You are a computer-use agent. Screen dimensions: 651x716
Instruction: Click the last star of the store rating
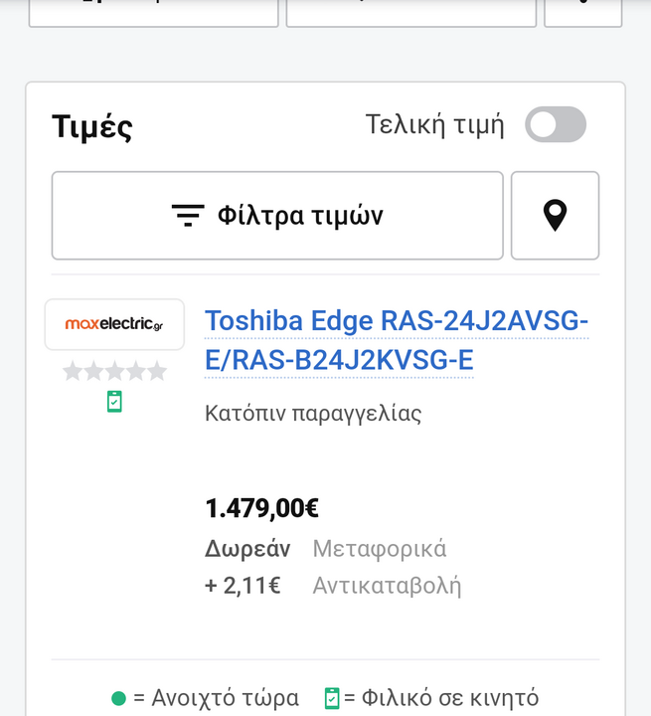pyautogui.click(x=157, y=372)
